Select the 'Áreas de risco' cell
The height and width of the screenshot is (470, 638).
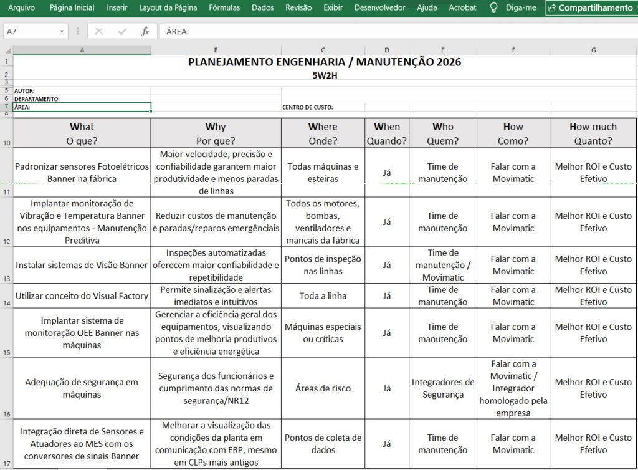(323, 388)
